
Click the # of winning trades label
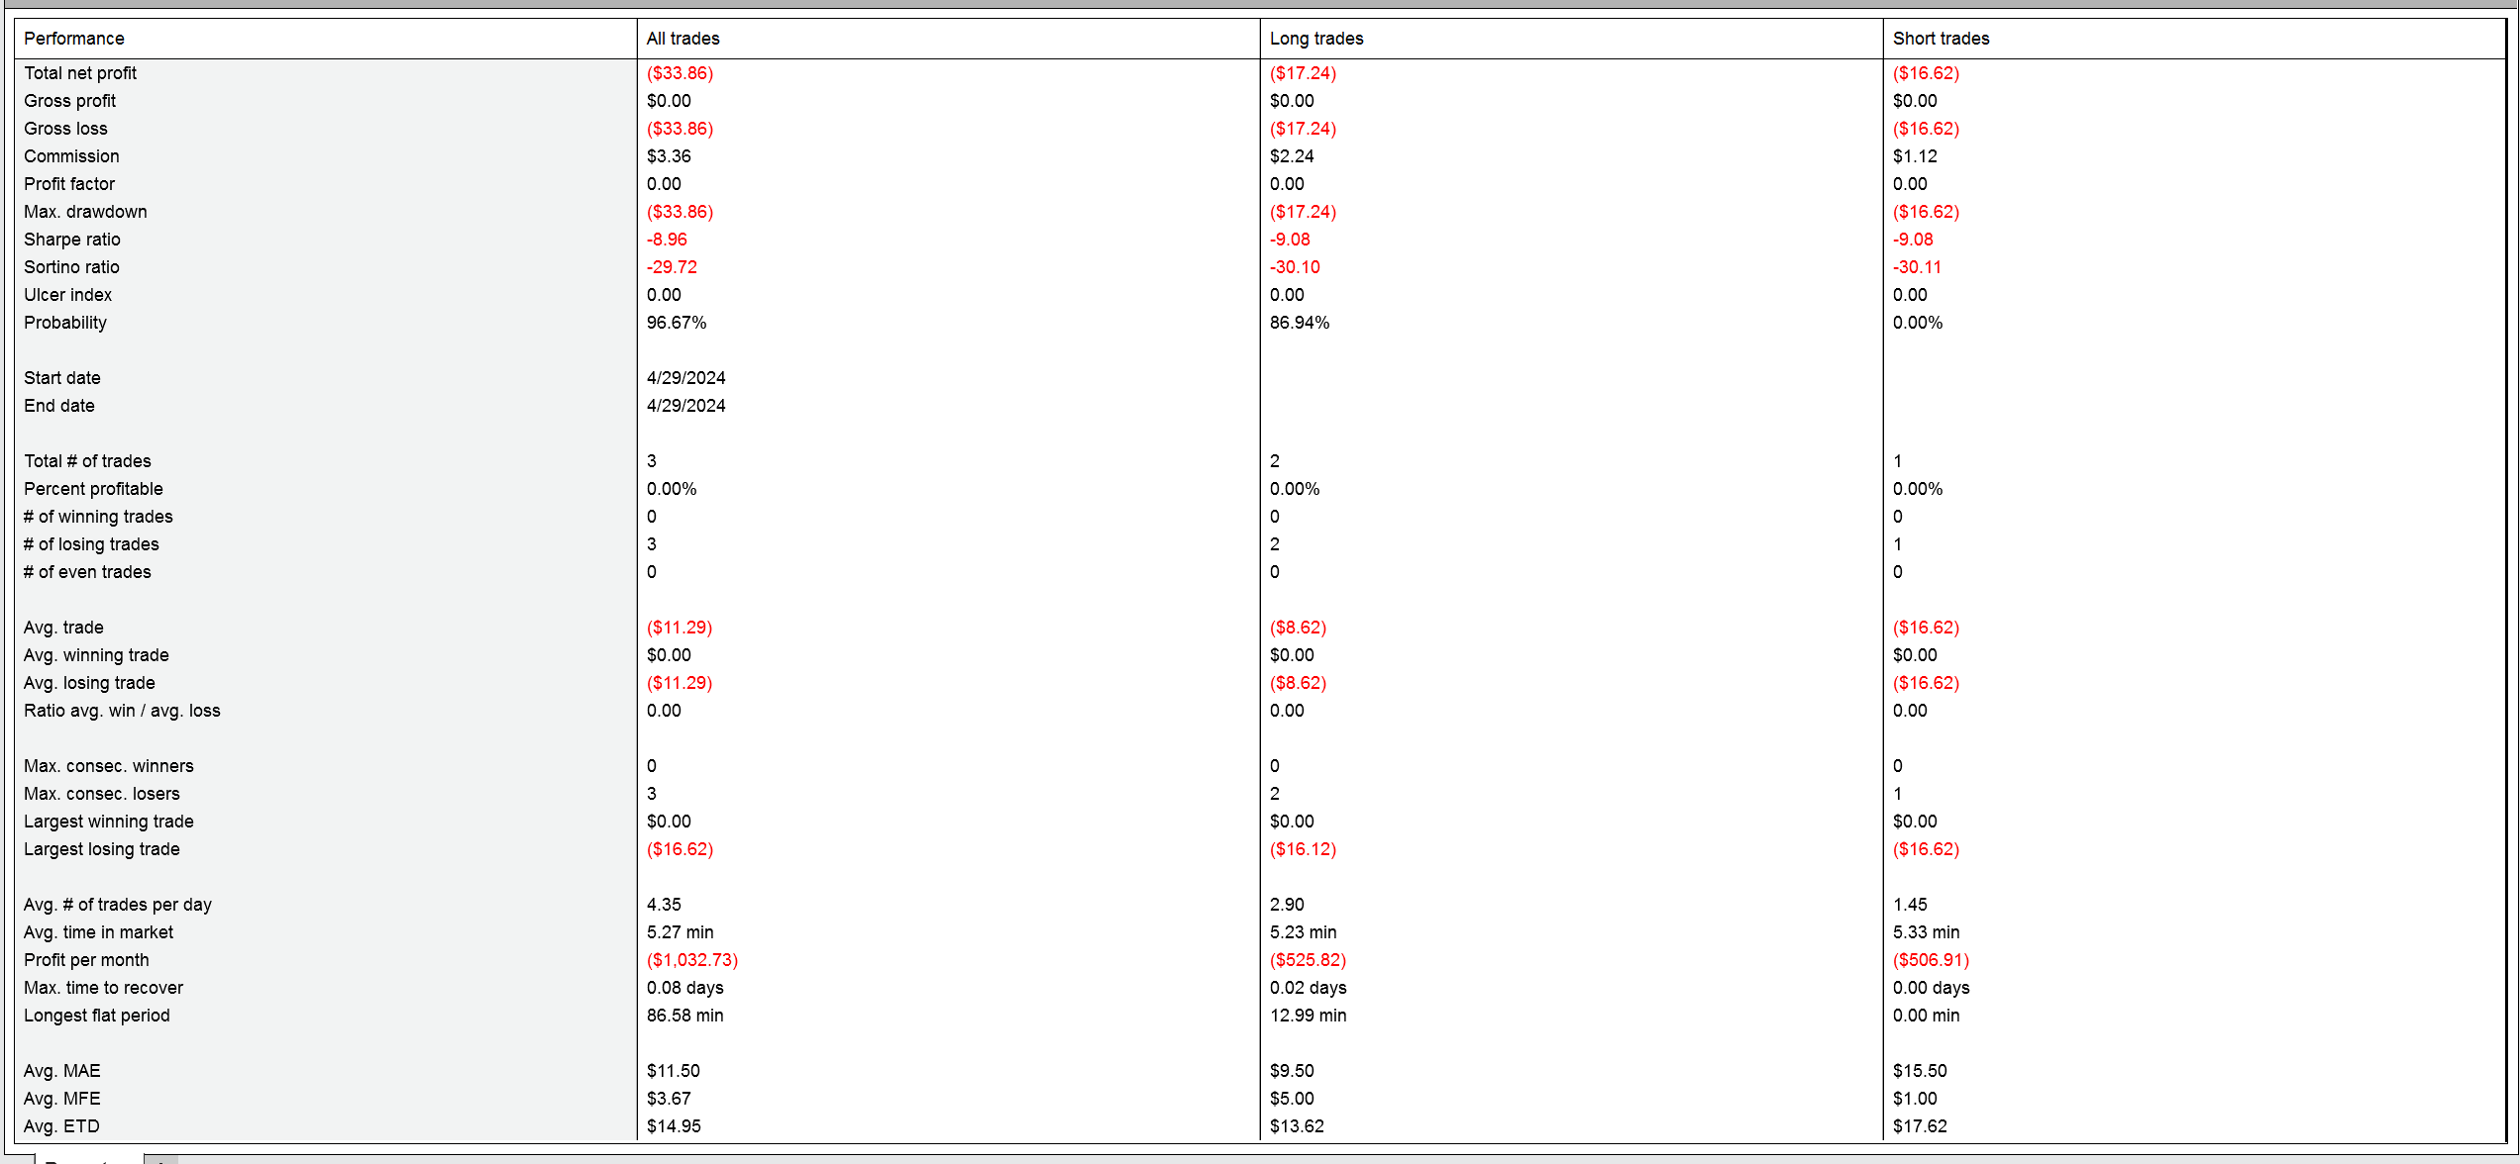[x=98, y=517]
